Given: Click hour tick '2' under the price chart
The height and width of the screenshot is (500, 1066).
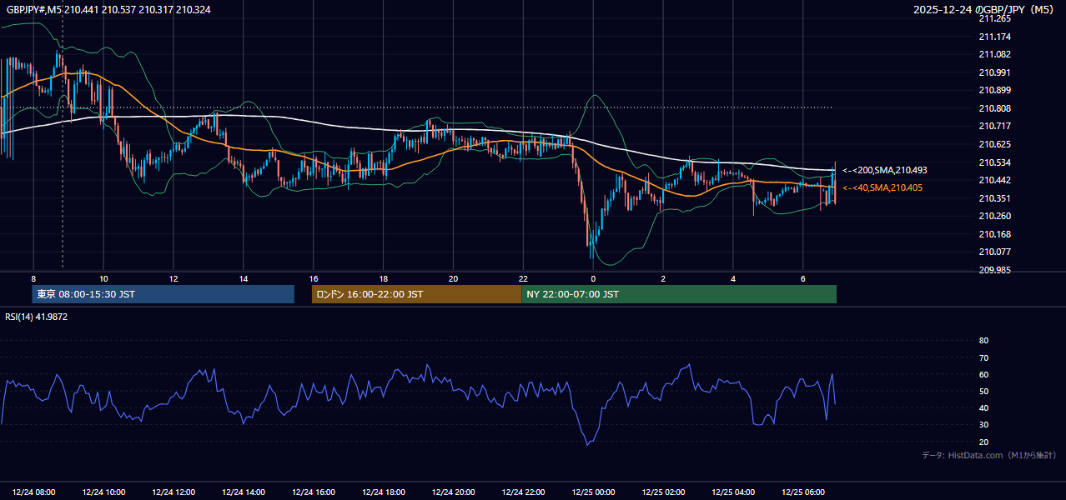Looking at the screenshot, I should 663,278.
